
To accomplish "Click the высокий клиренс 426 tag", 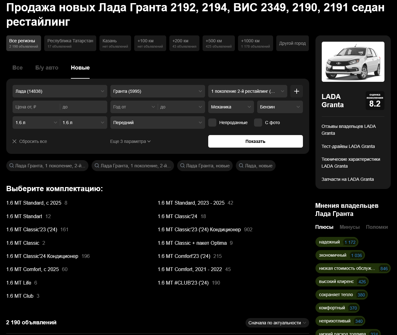I will coord(342,281).
